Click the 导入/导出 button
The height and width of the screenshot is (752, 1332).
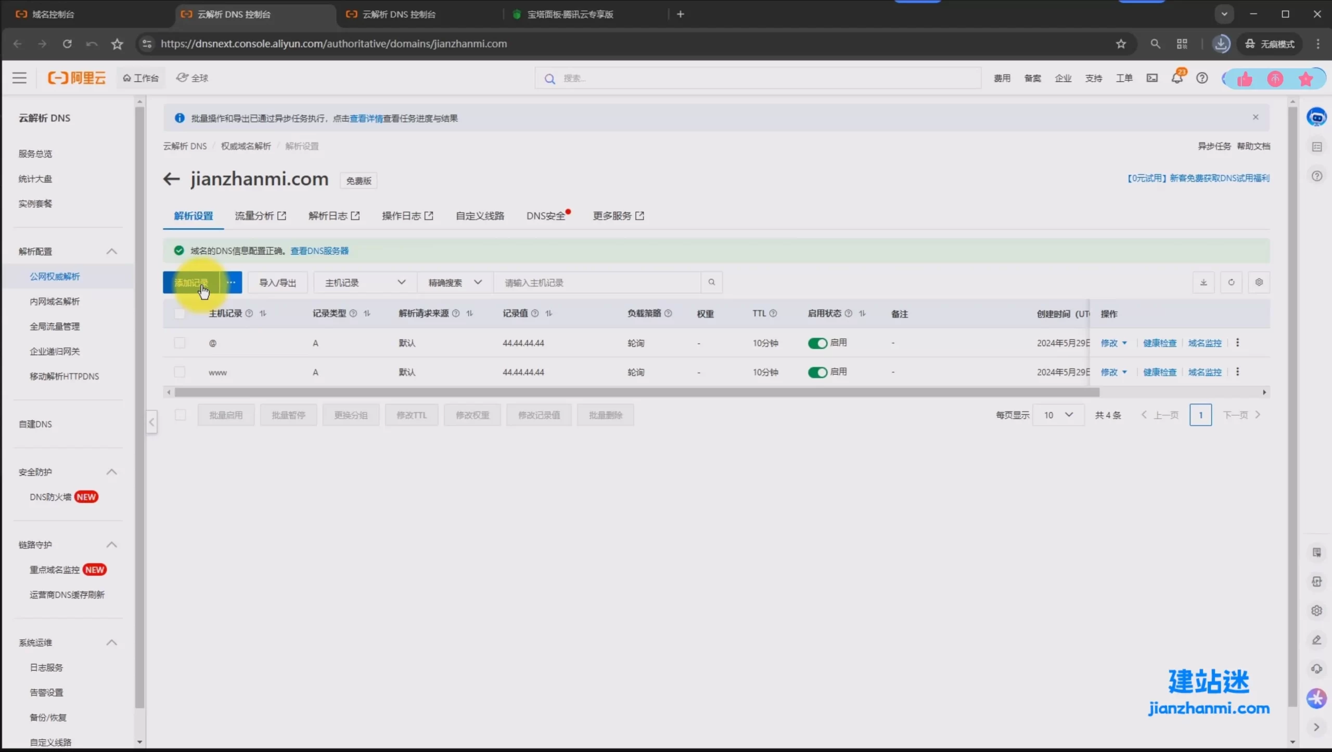pos(277,282)
